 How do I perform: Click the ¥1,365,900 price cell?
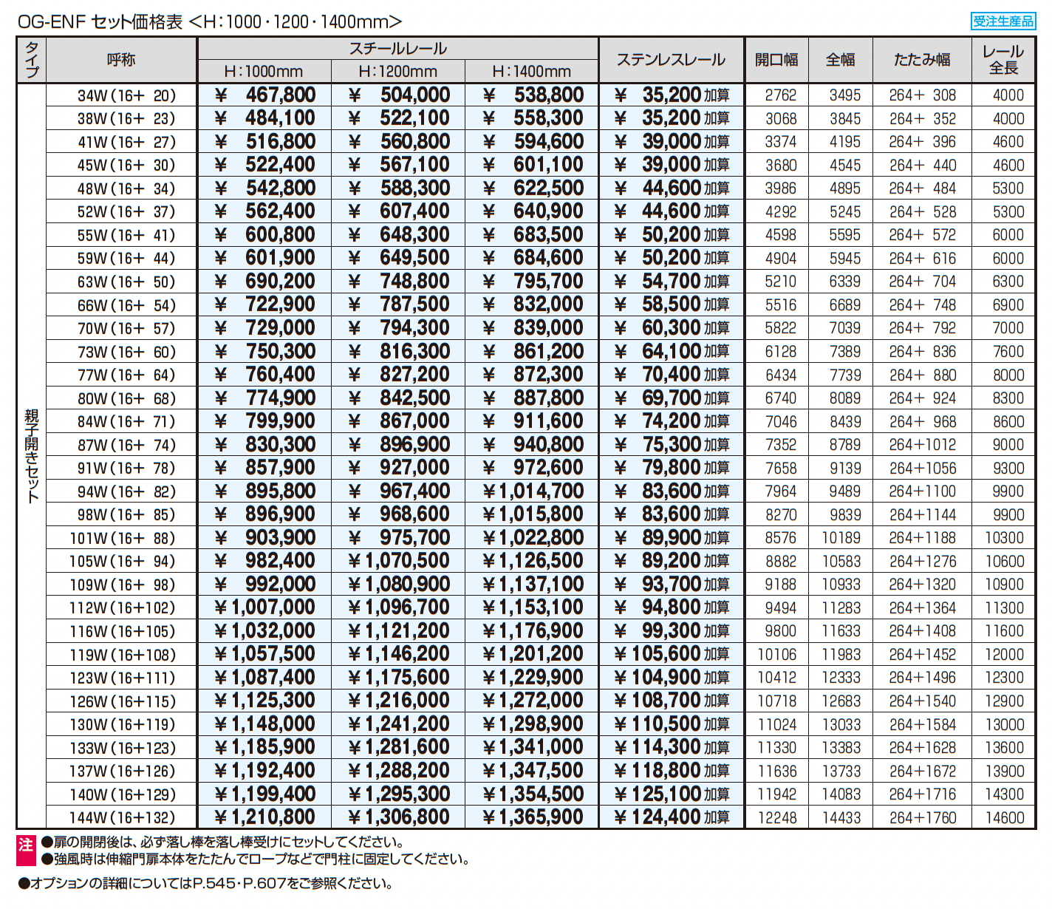(532, 817)
